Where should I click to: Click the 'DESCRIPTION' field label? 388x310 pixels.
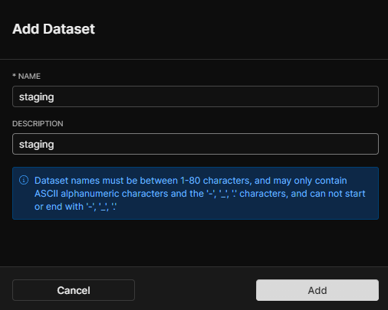pyautogui.click(x=38, y=123)
